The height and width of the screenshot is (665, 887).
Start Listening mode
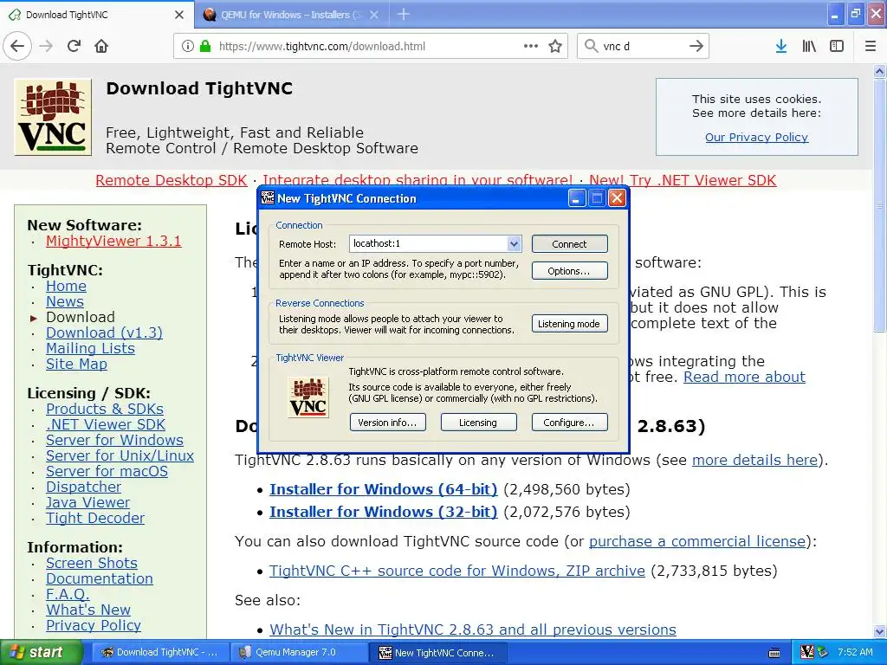pos(570,324)
